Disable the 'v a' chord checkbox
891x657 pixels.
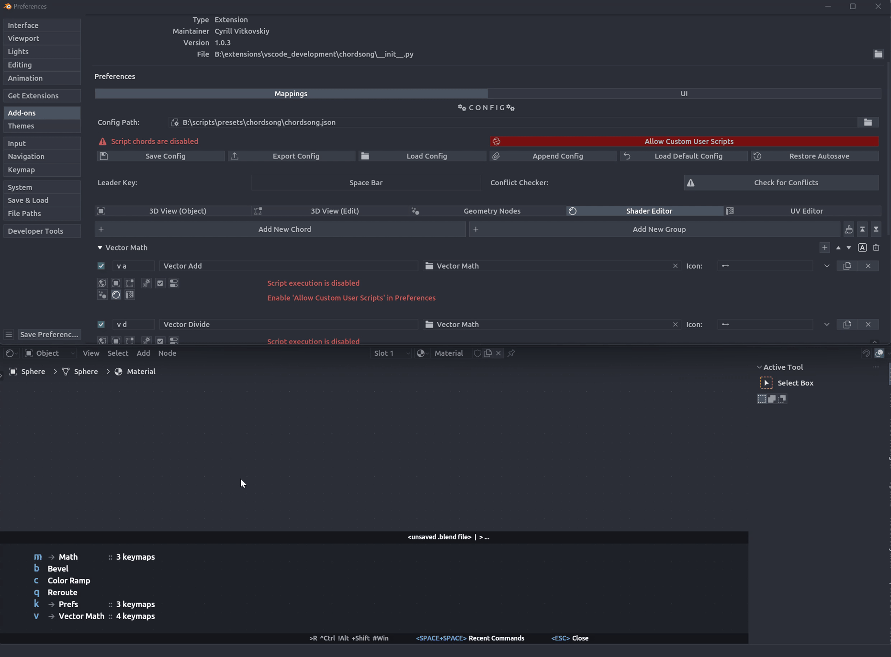[x=101, y=266]
